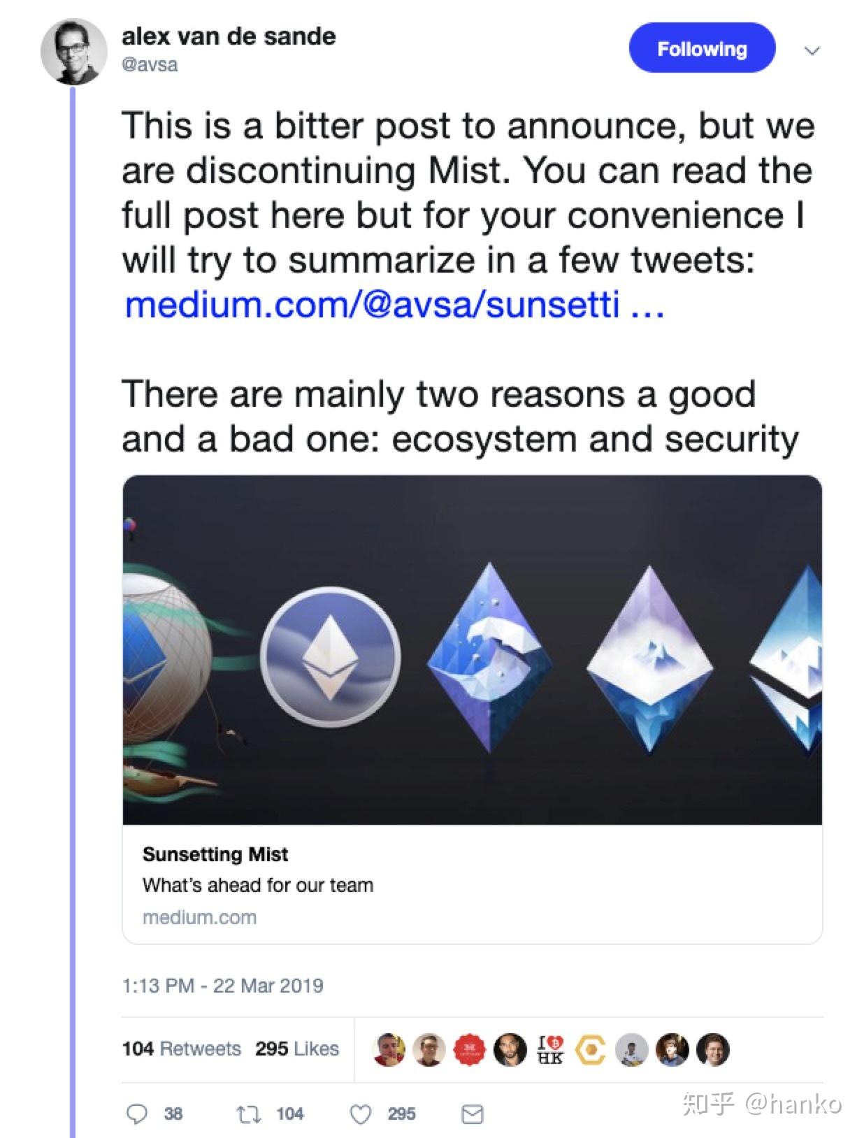Image resolution: width=864 pixels, height=1138 pixels.
Task: Click the red badge liker avatar
Action: tap(470, 1049)
